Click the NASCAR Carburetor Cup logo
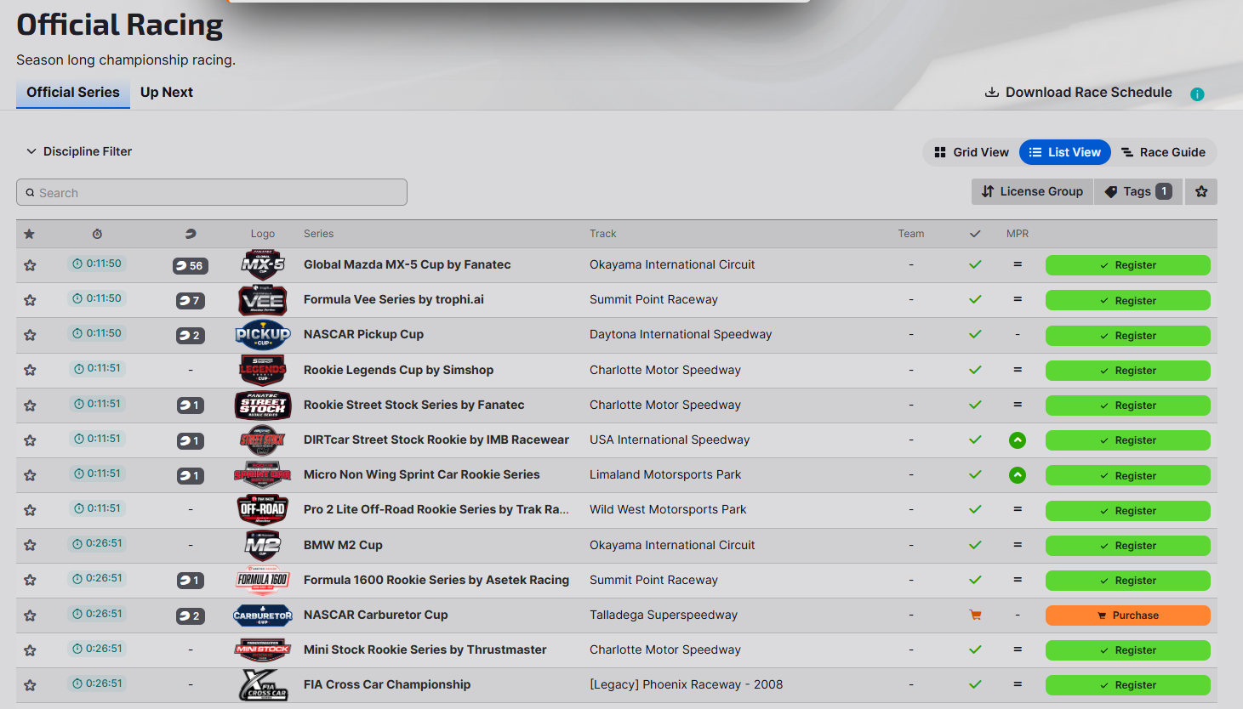 pos(263,615)
